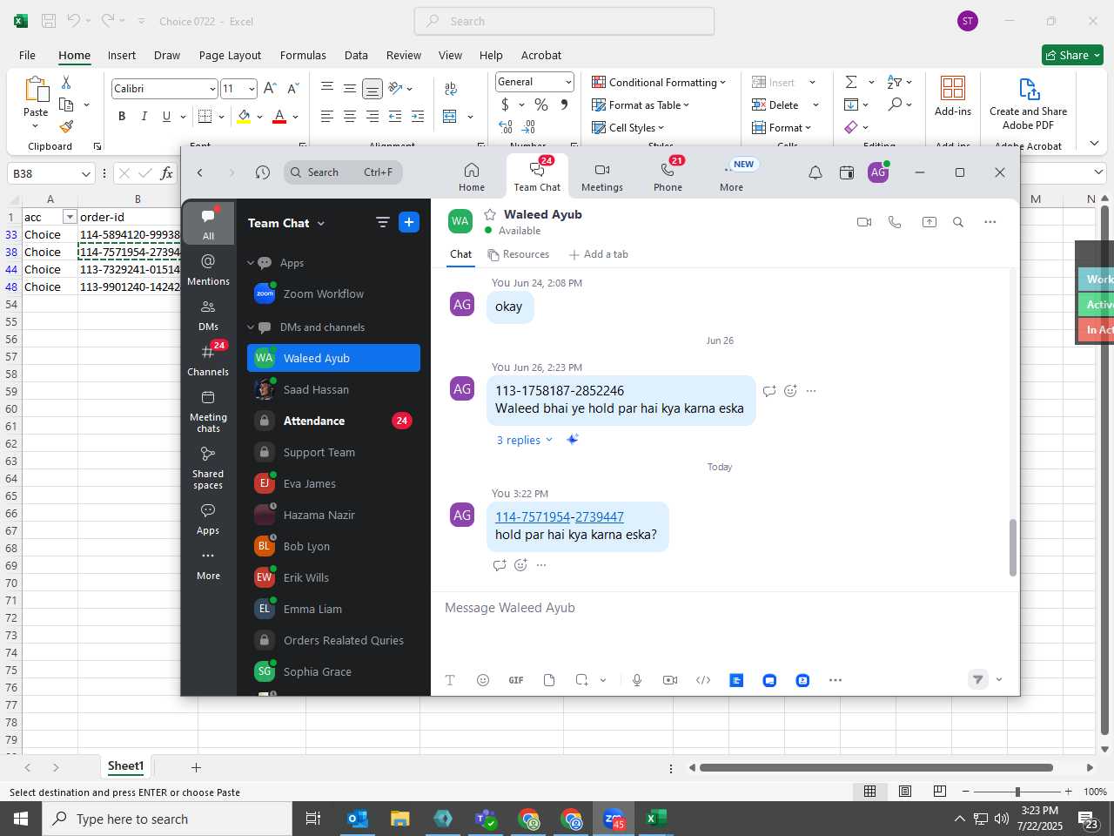This screenshot has width=1114, height=836.
Task: Record a video message
Action: 670,680
